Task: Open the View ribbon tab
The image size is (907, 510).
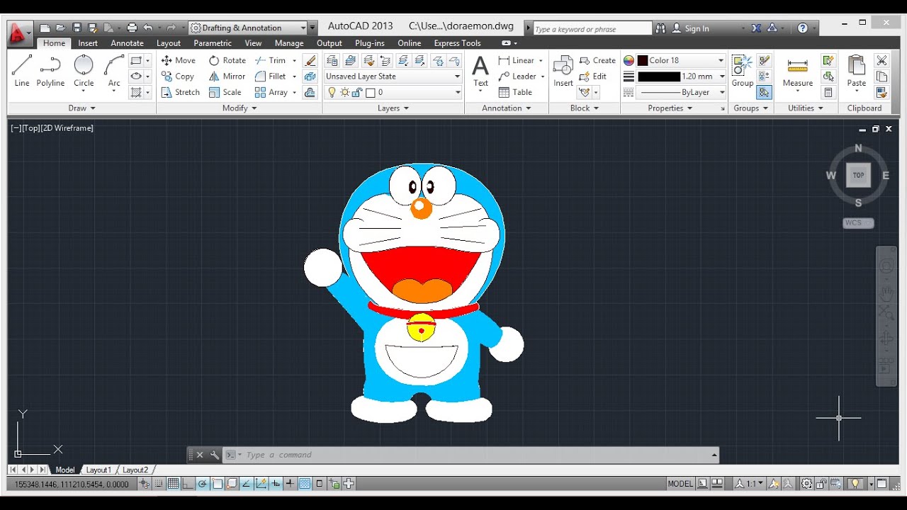Action: (x=253, y=43)
